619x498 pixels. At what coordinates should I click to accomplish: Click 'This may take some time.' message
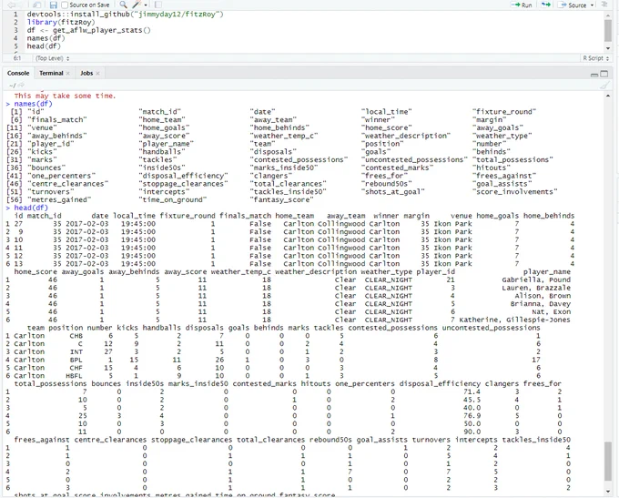66,96
